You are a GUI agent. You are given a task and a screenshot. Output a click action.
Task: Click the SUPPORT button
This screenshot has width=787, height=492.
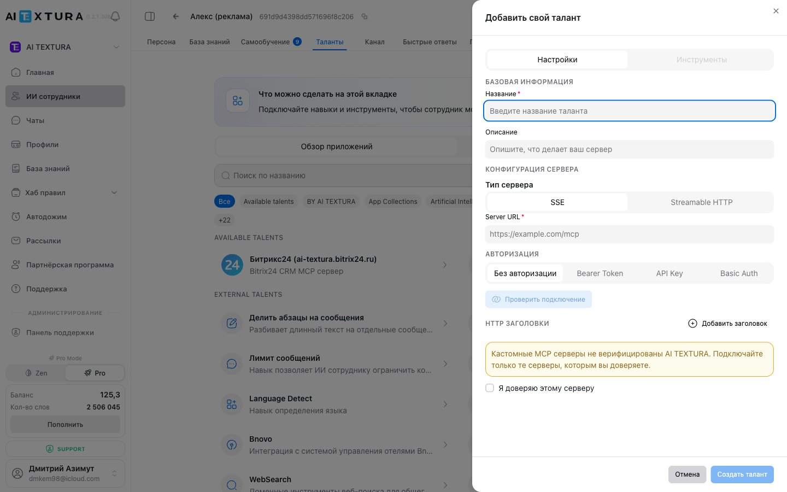(65, 449)
